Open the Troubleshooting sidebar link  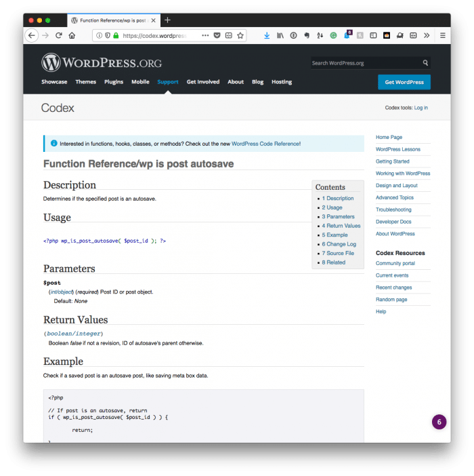click(393, 210)
